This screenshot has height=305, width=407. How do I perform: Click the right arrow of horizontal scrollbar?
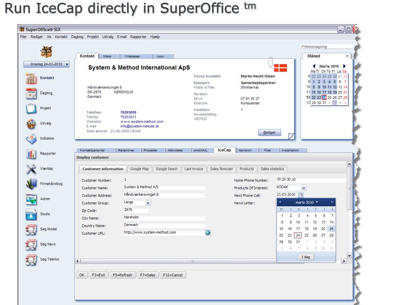point(344,261)
